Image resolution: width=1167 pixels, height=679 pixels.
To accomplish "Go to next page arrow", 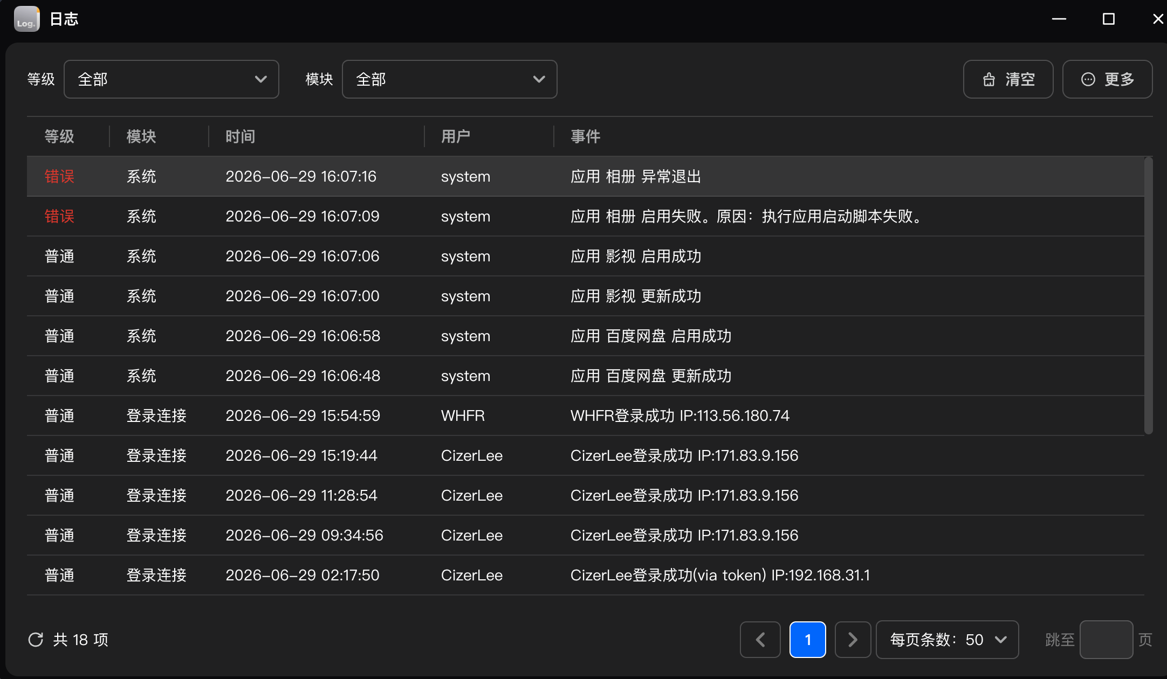I will pos(853,640).
